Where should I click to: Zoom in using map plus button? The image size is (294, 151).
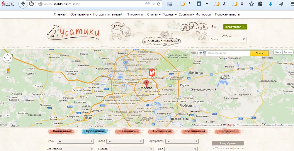[x=8, y=78]
